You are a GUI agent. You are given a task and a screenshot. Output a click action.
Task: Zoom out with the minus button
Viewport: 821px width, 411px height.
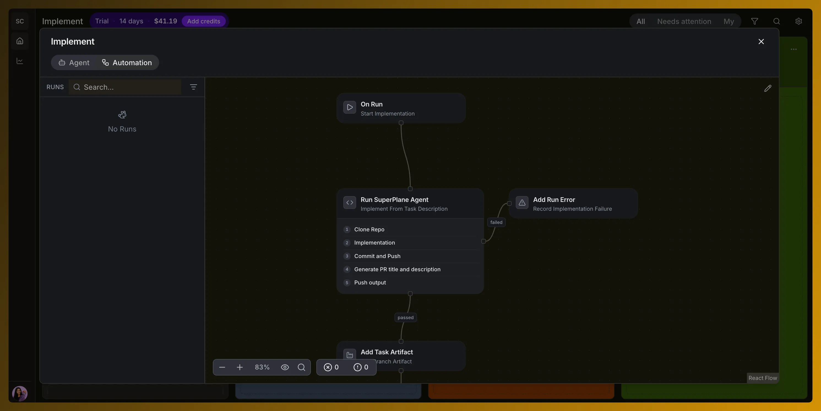click(x=222, y=367)
